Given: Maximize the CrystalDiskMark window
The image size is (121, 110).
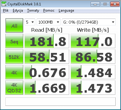Looking at the screenshot, I should pos(105,4).
